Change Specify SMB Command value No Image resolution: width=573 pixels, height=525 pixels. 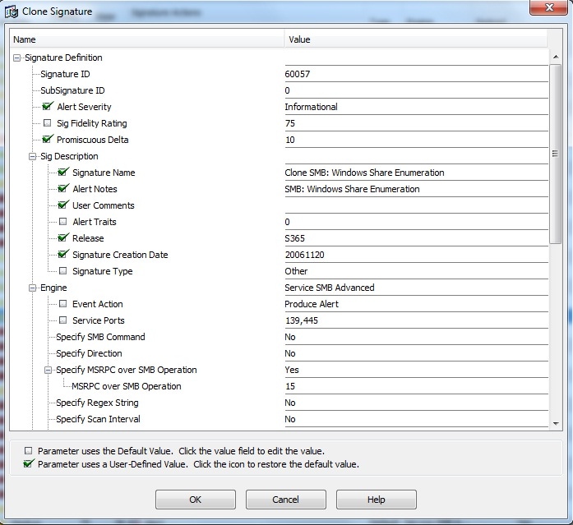point(416,337)
